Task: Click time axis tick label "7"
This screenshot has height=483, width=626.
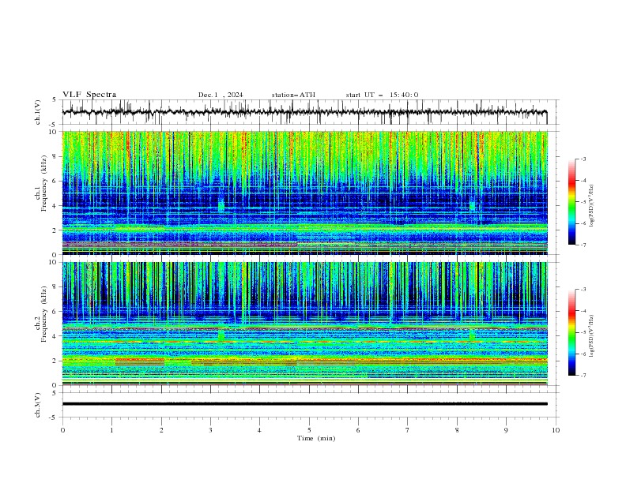Action: pyautogui.click(x=408, y=430)
